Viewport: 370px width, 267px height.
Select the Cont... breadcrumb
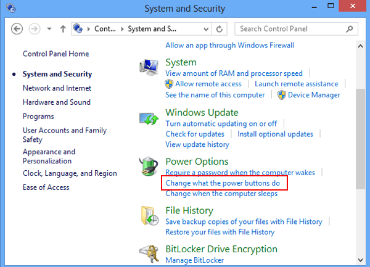(x=105, y=29)
